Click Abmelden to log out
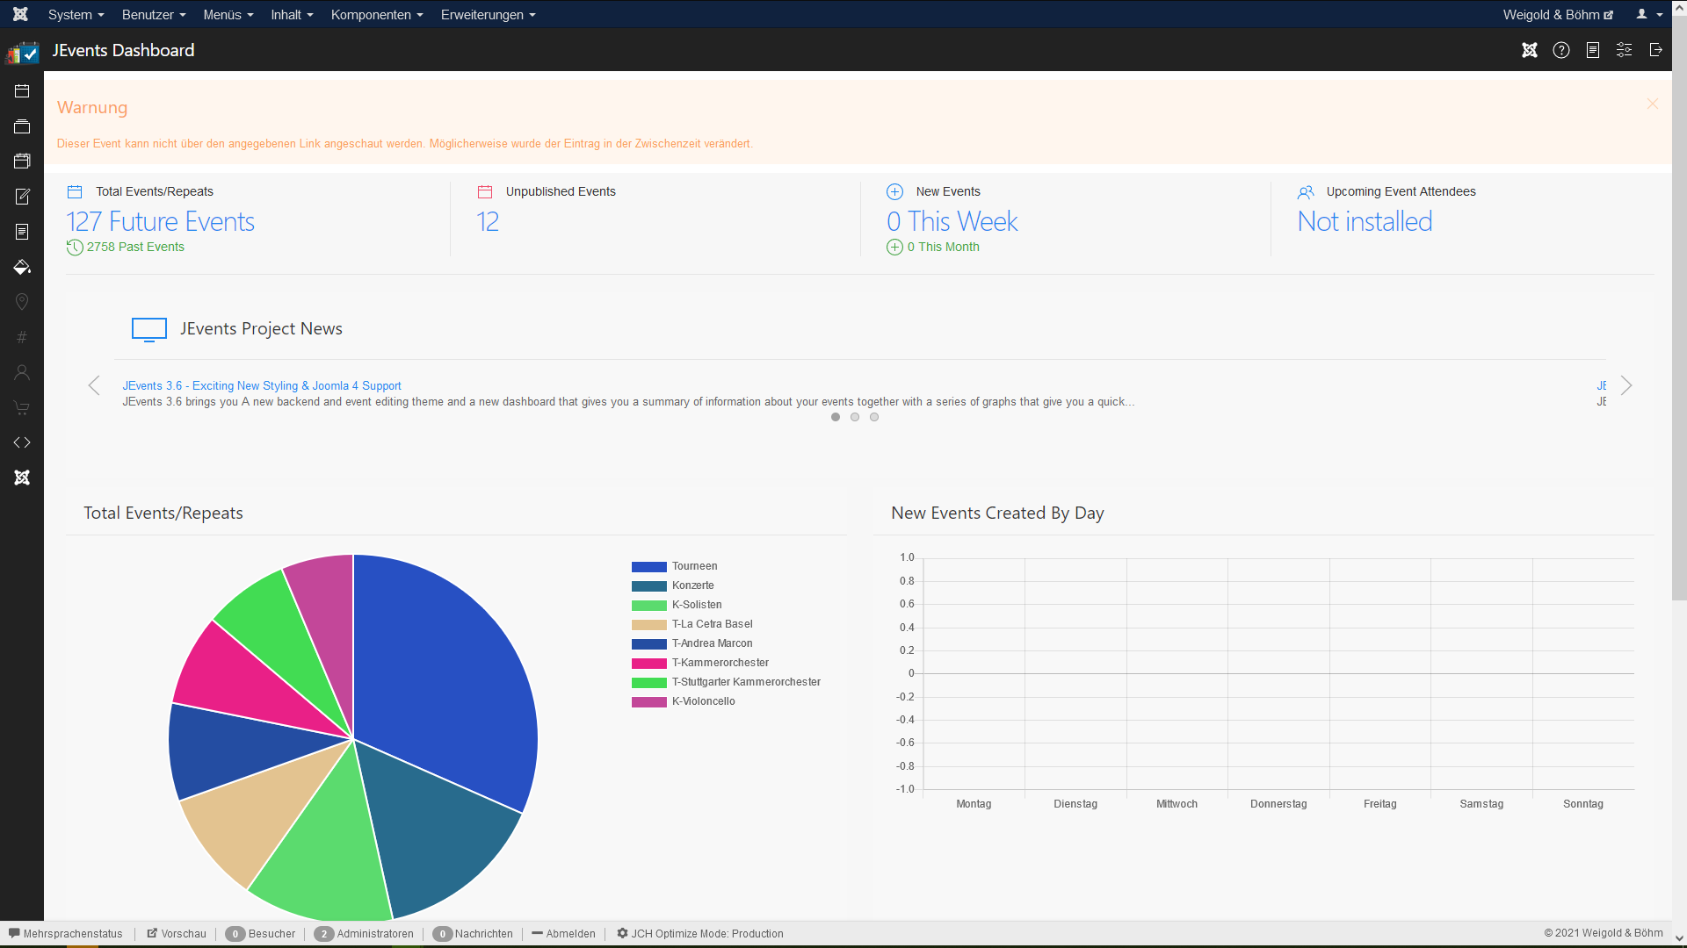Image resolution: width=1687 pixels, height=948 pixels. click(x=564, y=933)
